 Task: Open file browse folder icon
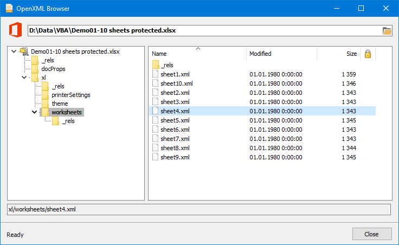(387, 31)
